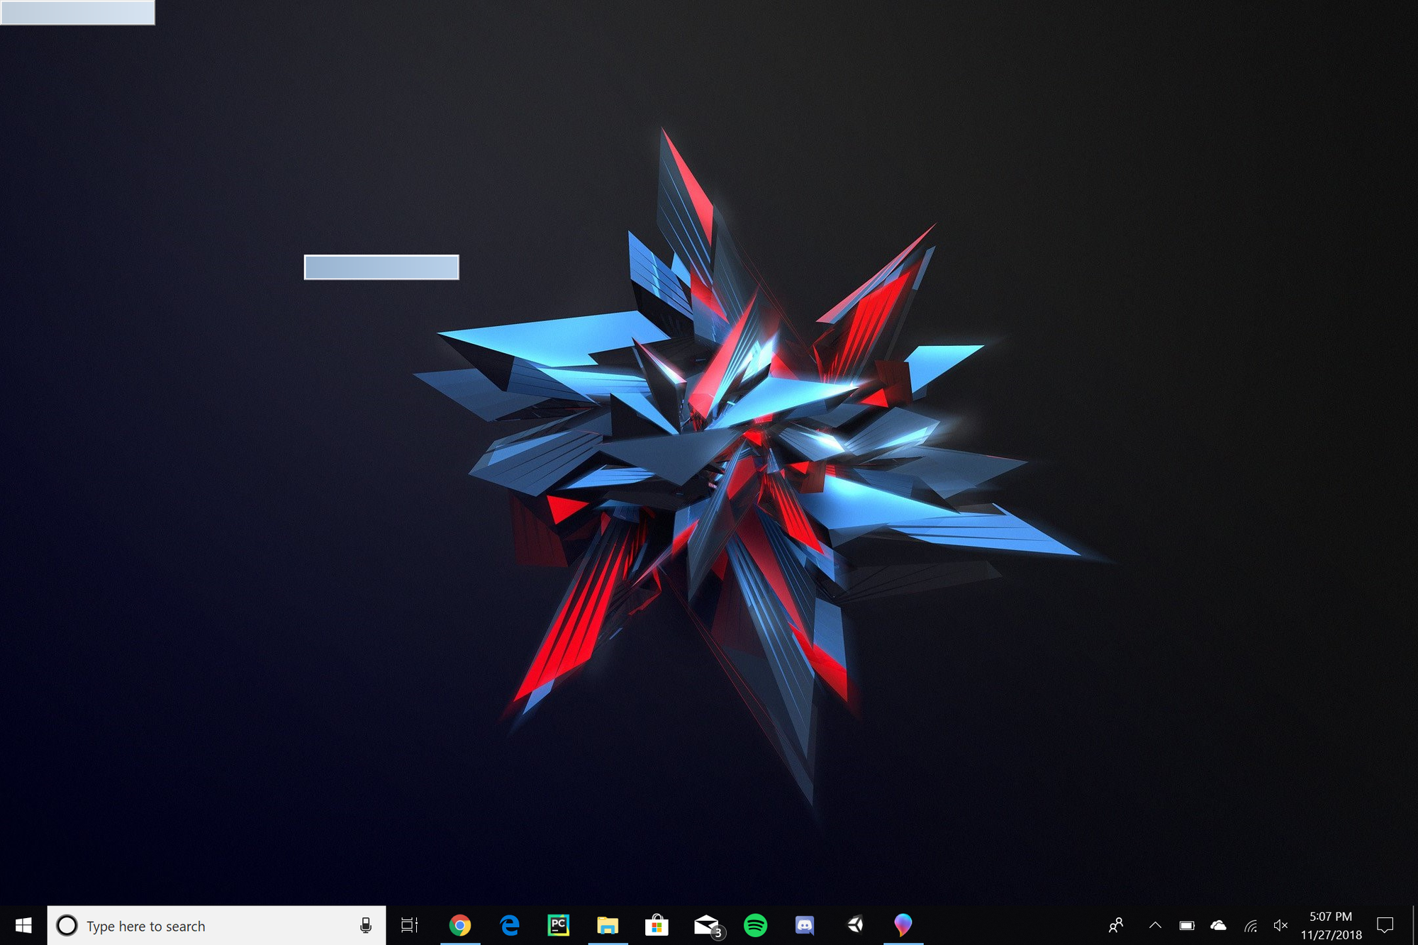
Task: Expand hidden system tray icons
Action: 1155,925
